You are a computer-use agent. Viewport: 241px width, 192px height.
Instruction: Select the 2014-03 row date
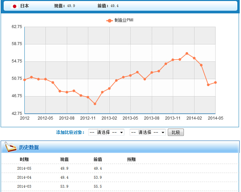pyautogui.click(x=24, y=186)
